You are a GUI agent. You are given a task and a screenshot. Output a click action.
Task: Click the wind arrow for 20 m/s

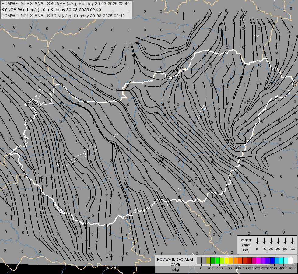pyautogui.click(x=271, y=241)
